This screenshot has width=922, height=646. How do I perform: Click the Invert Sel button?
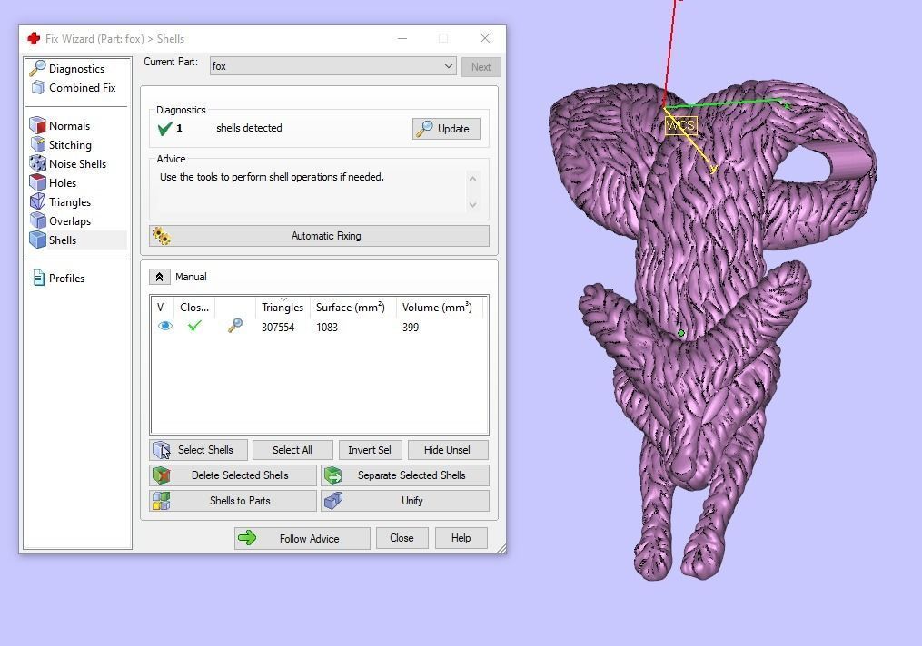click(x=370, y=450)
